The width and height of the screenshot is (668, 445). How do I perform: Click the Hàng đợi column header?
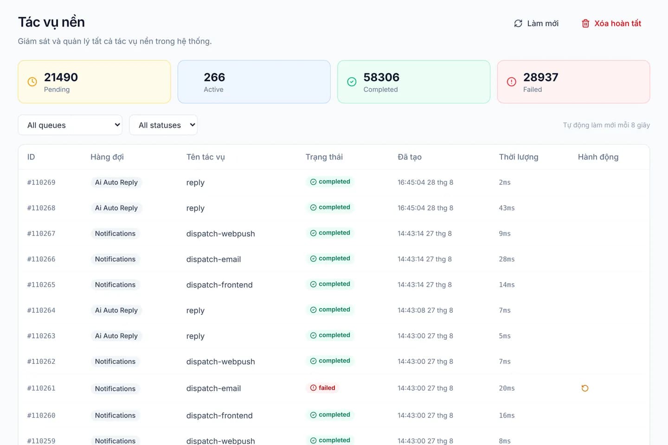point(107,157)
